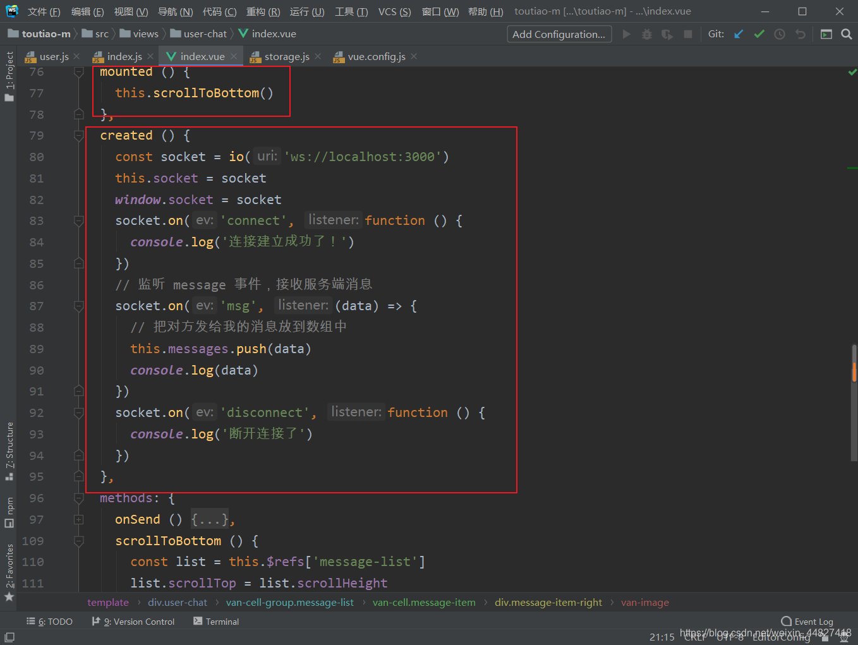The width and height of the screenshot is (858, 645).
Task: Open the Event Log panel
Action: click(x=807, y=622)
